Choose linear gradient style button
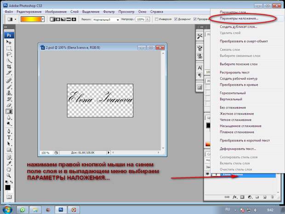Screen dimensions: 285x214 (x=52, y=19)
